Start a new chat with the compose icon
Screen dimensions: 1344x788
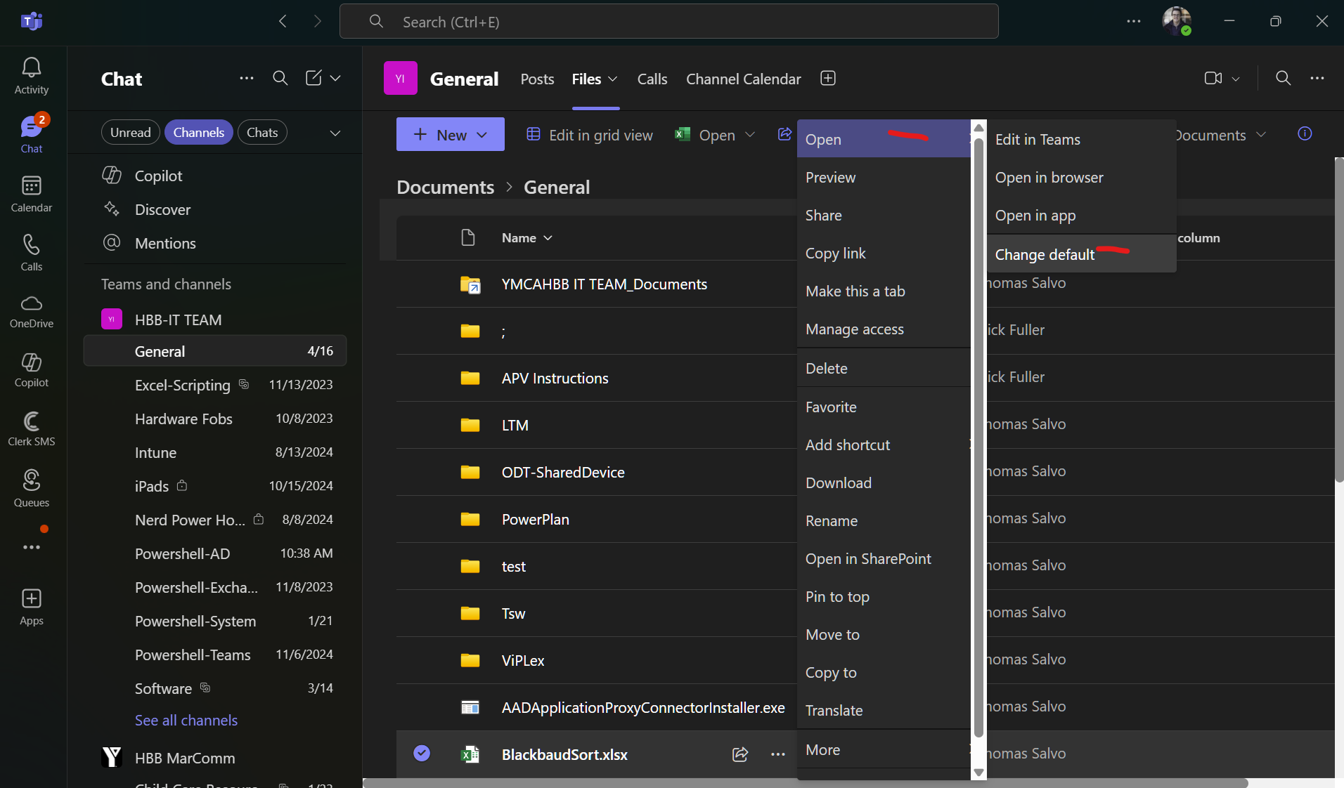click(x=314, y=78)
